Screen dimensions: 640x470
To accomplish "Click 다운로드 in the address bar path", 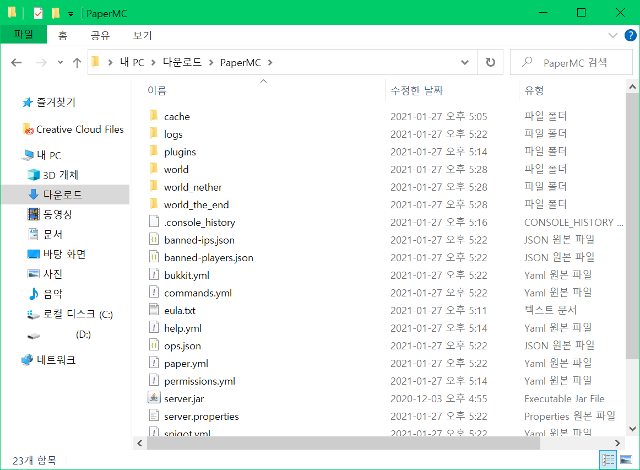I will click(182, 62).
